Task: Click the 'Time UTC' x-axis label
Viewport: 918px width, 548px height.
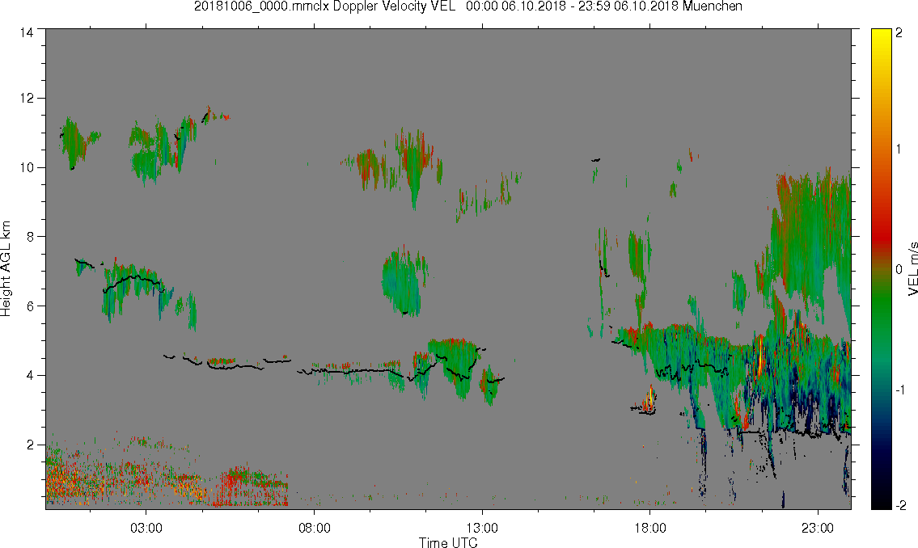Action: click(x=448, y=542)
